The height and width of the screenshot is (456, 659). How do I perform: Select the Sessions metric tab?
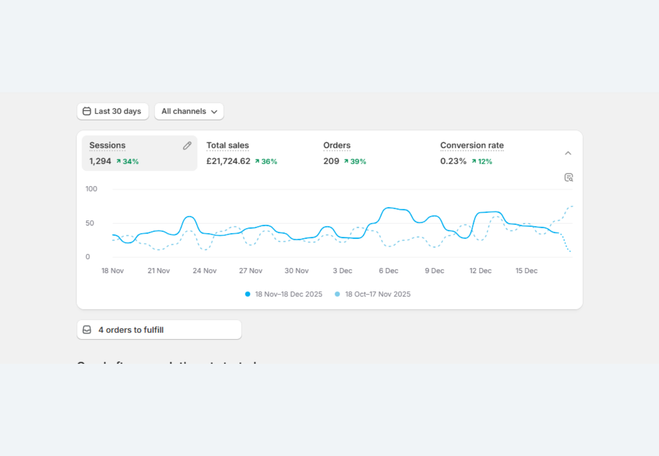107,145
